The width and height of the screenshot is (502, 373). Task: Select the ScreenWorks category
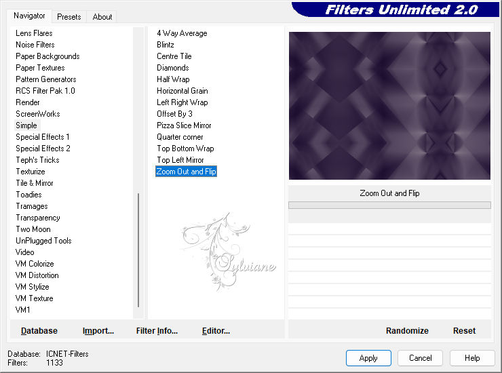point(38,114)
